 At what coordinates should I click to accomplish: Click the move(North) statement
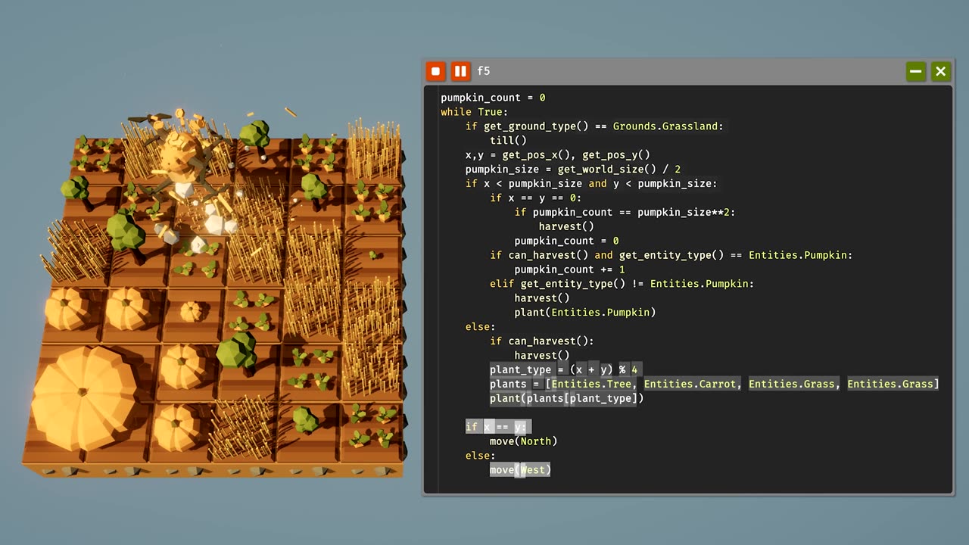point(523,441)
